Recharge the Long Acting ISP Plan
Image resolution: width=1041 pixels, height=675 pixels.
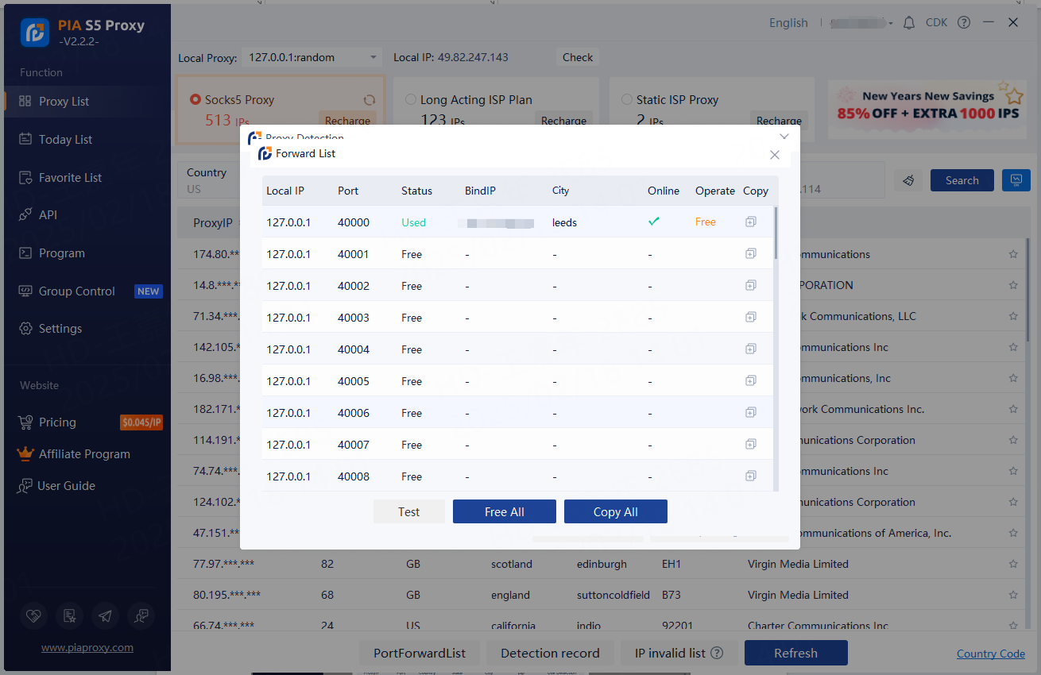pos(563,121)
